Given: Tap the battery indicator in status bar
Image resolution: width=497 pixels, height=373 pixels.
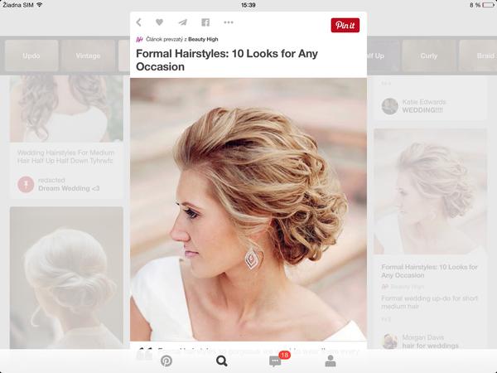Looking at the screenshot, I should [x=488, y=5].
